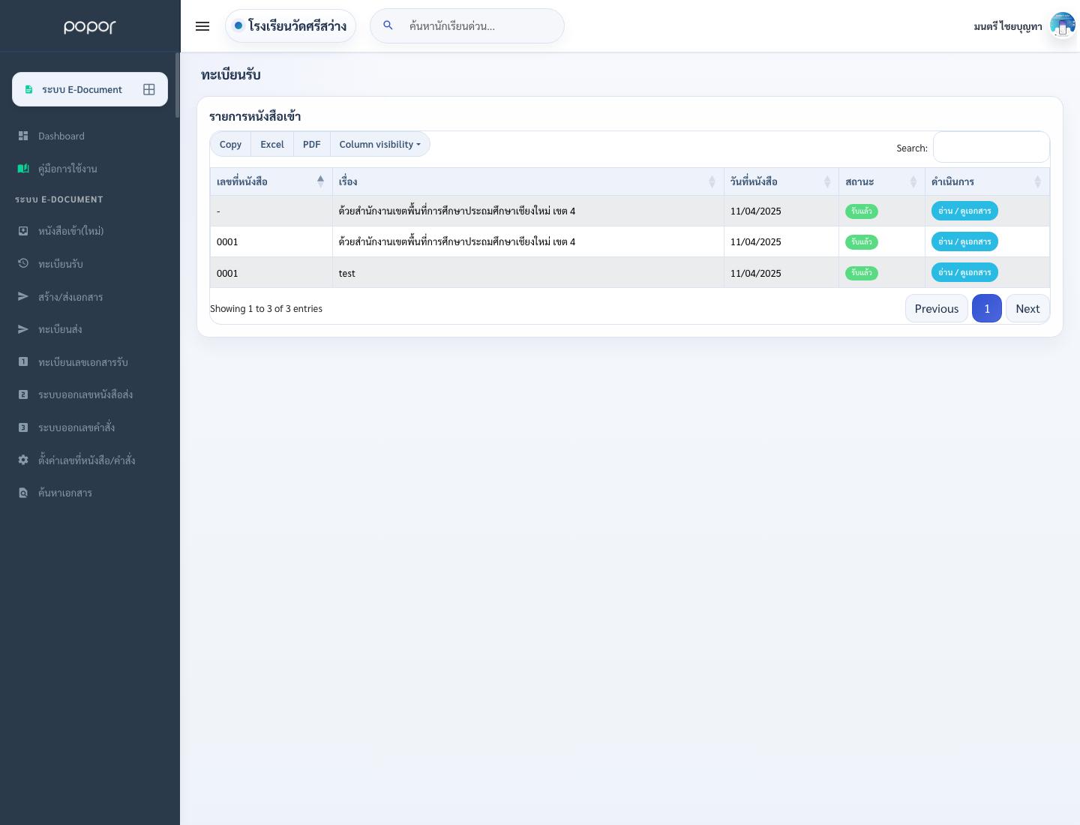The width and height of the screenshot is (1080, 825).
Task: Open สร้าง/ส่งเอกสาร in sidebar
Action: coord(70,296)
